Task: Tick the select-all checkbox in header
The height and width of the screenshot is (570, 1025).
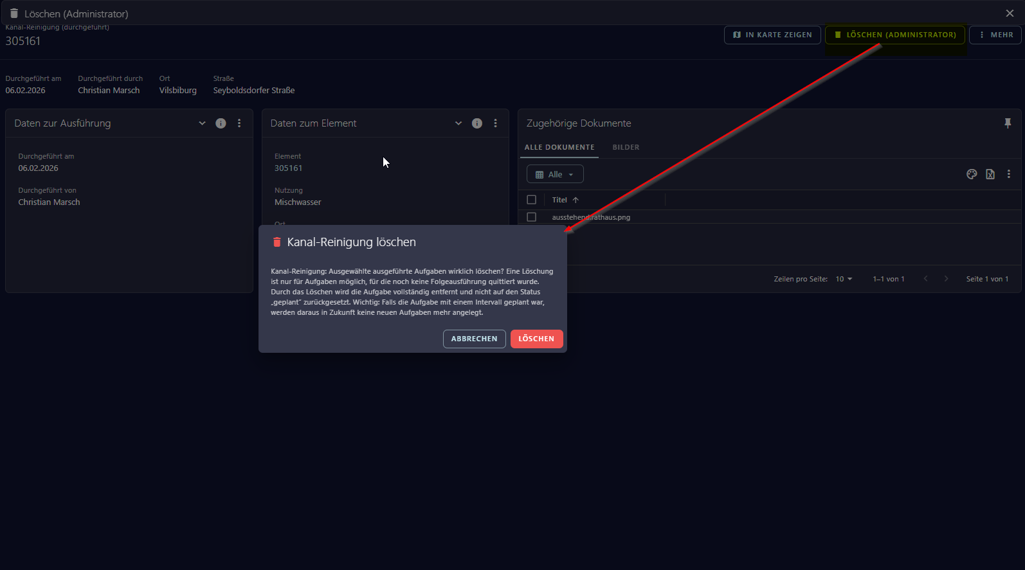Action: [x=531, y=200]
